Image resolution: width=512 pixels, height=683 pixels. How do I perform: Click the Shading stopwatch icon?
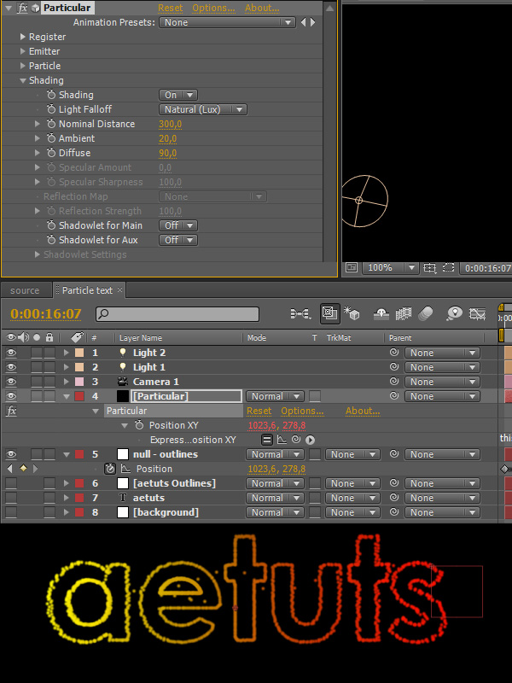(x=51, y=95)
